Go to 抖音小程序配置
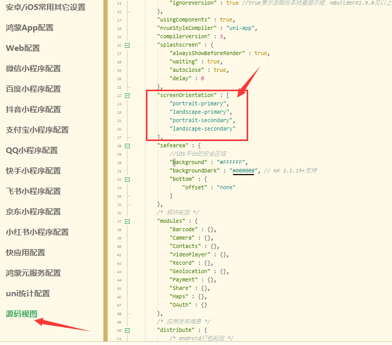Image resolution: width=392 pixels, height=345 pixels. pyautogui.click(x=33, y=110)
